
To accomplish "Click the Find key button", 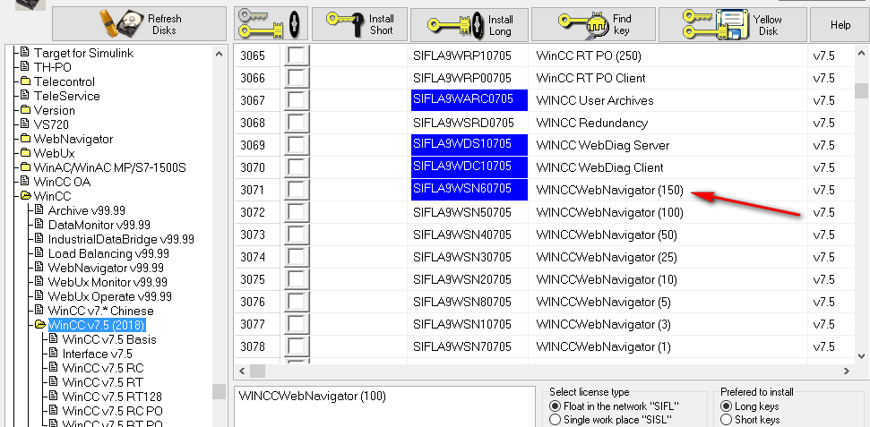I will 593,25.
